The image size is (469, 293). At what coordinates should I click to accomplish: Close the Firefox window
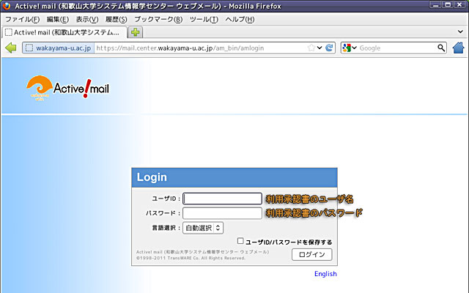pos(459,5)
